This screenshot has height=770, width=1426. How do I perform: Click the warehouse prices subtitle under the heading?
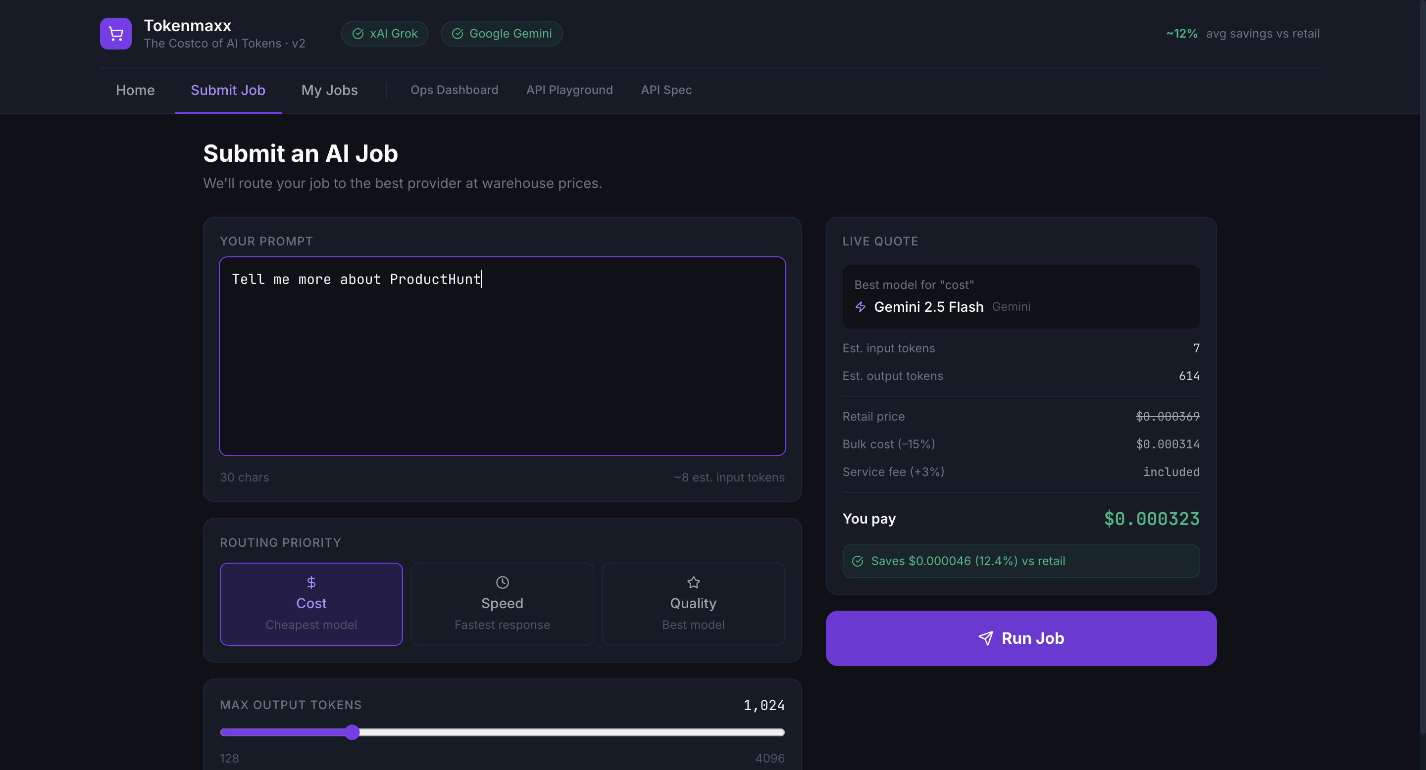[x=403, y=183]
